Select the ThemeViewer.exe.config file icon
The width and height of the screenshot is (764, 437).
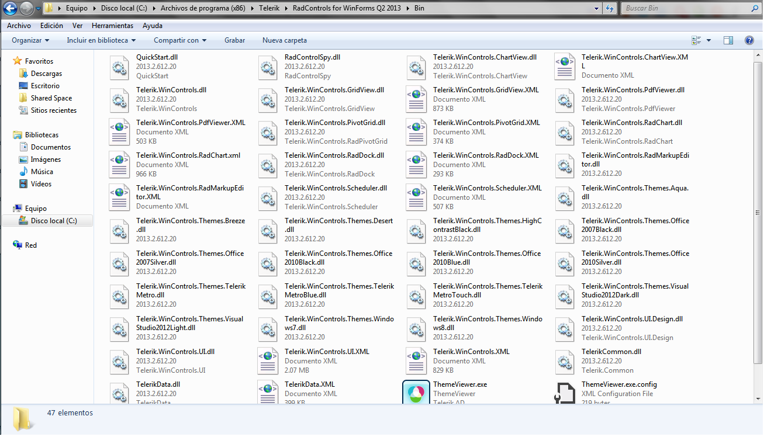tap(565, 393)
